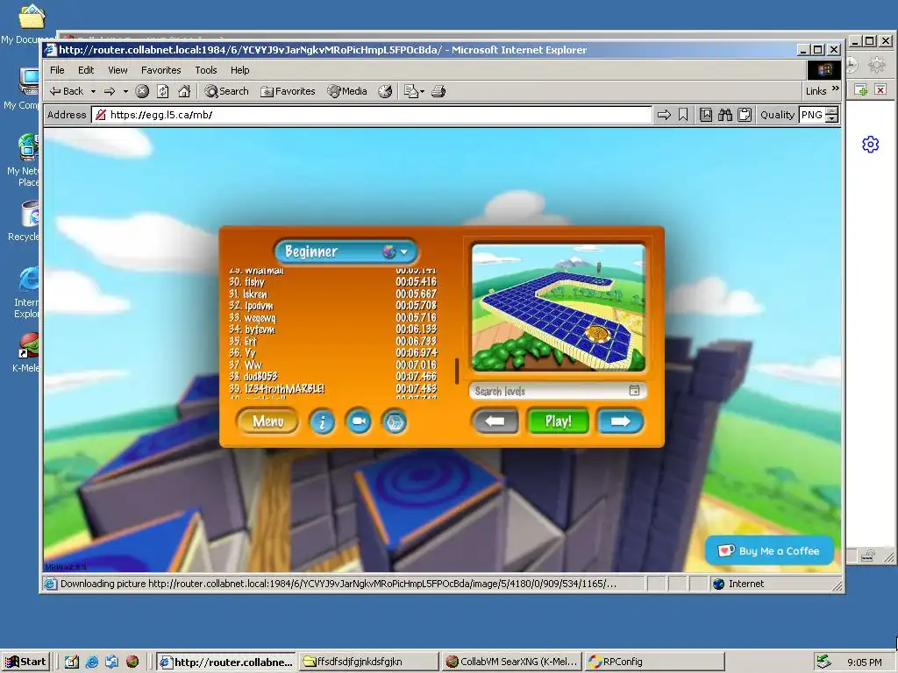This screenshot has width=898, height=673.
Task: Open the Edit menu
Action: (x=86, y=70)
